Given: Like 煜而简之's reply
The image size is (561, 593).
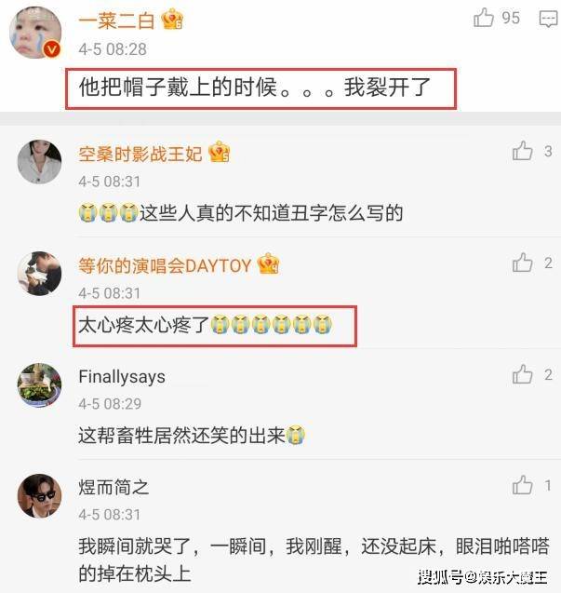Looking at the screenshot, I should 523,485.
